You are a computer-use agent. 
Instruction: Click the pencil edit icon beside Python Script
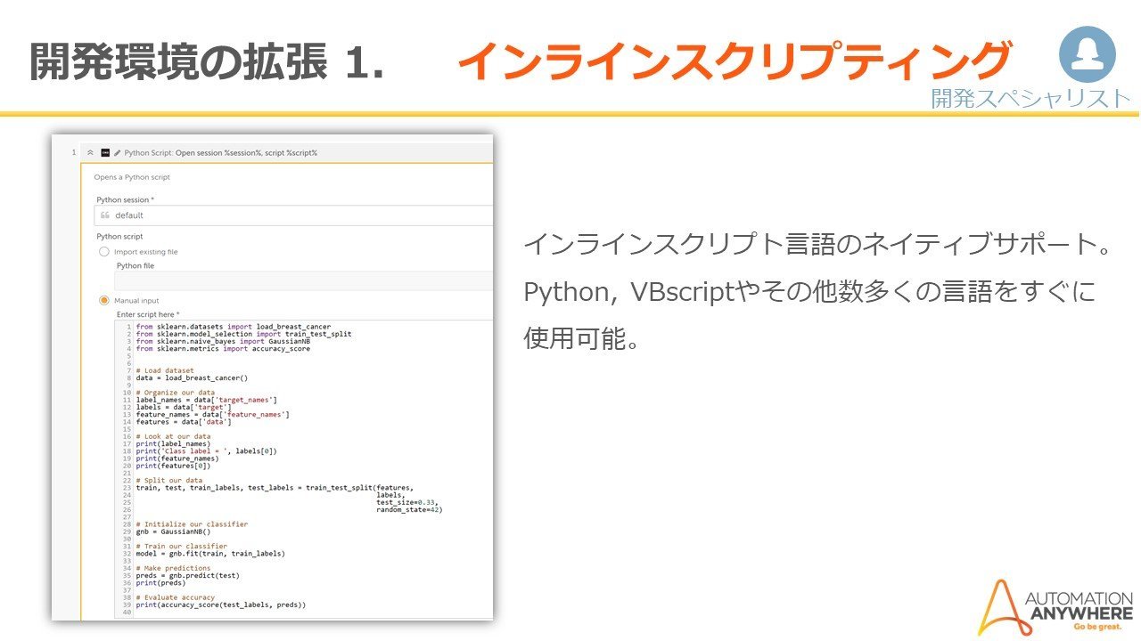[118, 152]
